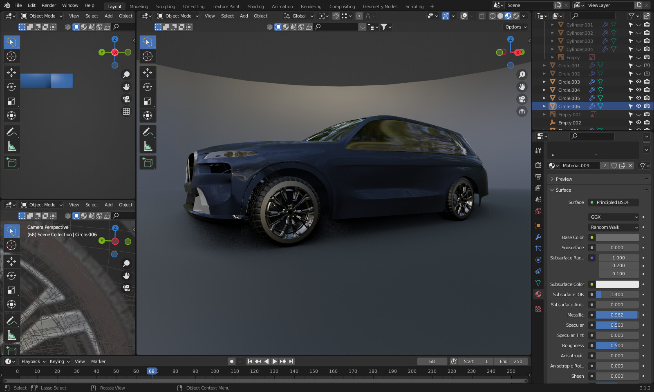The height and width of the screenshot is (392, 654).
Task: Switch to the Shading workspace tab
Action: (x=255, y=6)
